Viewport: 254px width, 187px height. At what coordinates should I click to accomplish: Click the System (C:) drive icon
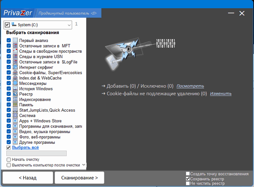[14, 25]
